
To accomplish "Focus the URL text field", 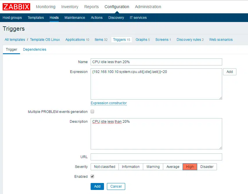I will click(x=156, y=157).
